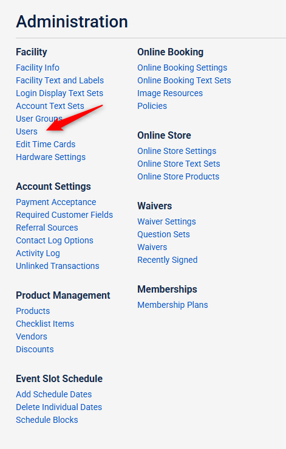Click Add Schedule Dates

[53, 394]
